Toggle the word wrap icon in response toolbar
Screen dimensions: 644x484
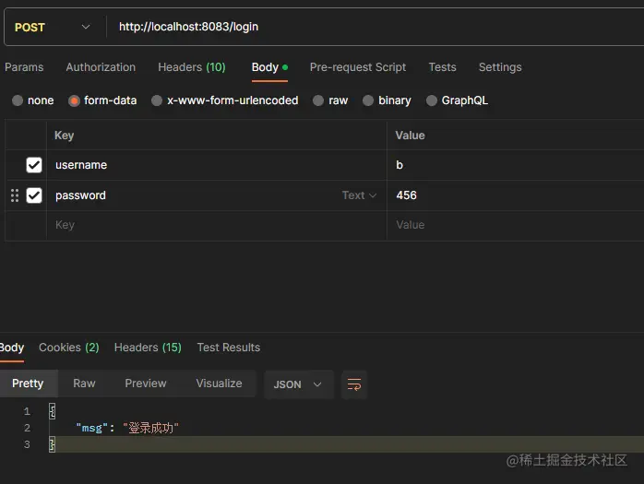pos(354,384)
